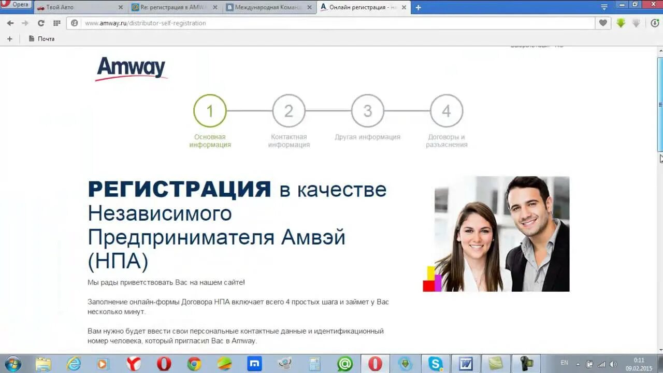The height and width of the screenshot is (373, 663).
Task: Open the volume control tray icon
Action: pyautogui.click(x=613, y=364)
